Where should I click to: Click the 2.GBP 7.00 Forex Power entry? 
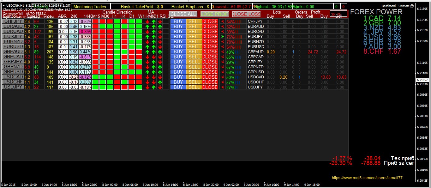[382, 23]
